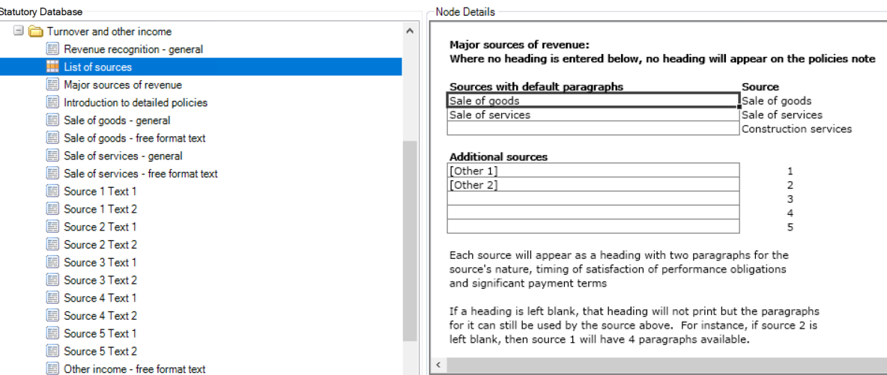Click the Sale of goods - general icon
This screenshot has height=375, width=887.
click(52, 121)
